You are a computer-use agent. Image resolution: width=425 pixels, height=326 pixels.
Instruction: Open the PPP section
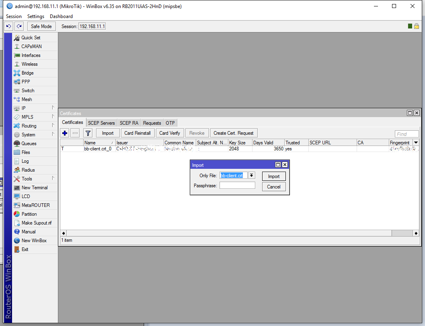coord(35,82)
